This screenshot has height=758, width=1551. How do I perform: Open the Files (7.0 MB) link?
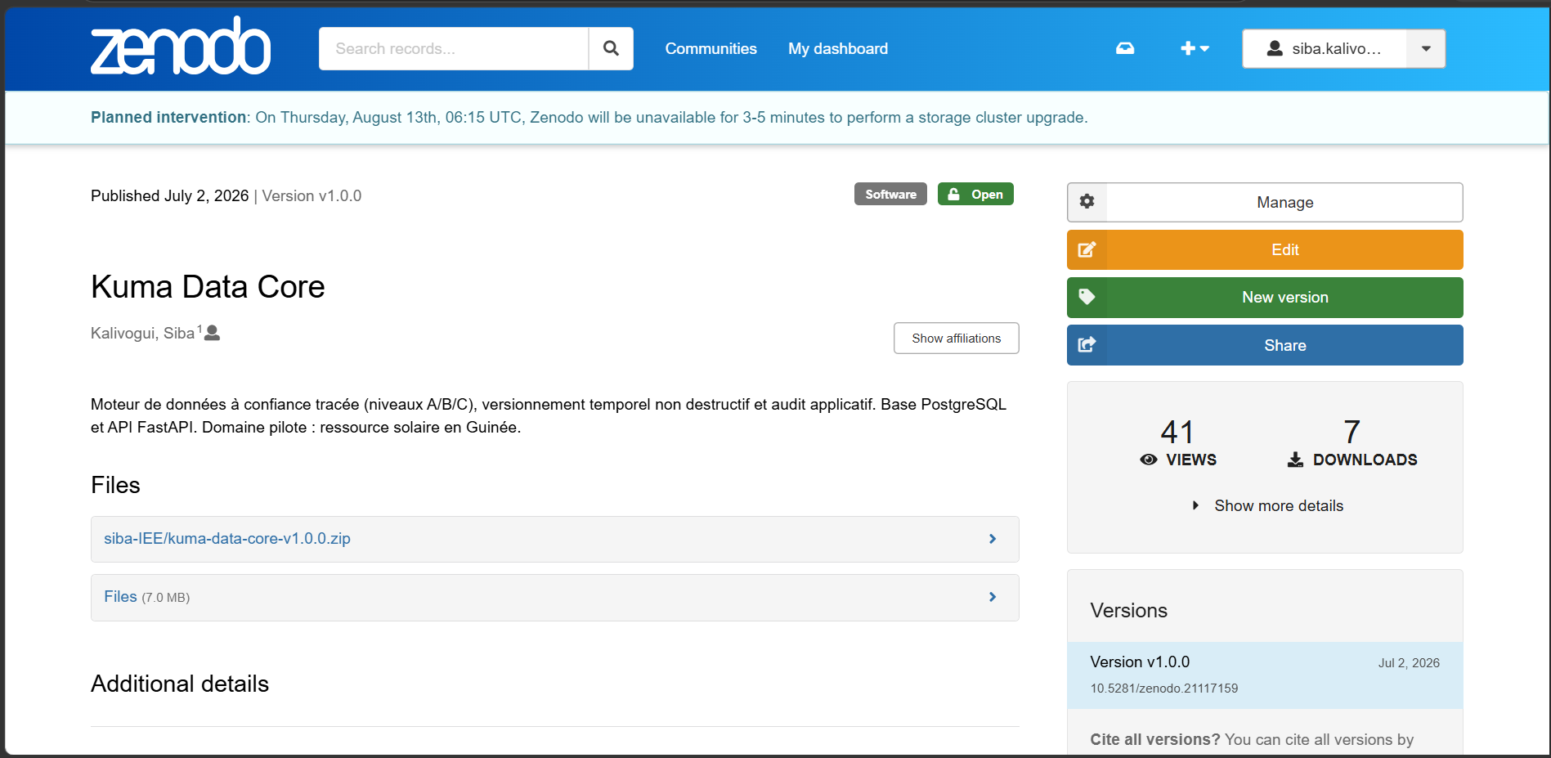click(120, 597)
